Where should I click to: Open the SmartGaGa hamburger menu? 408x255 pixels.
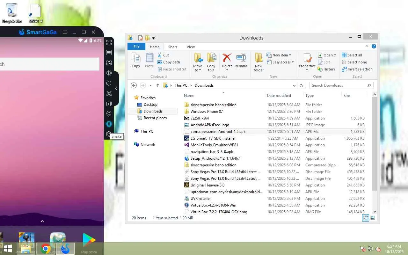tap(65, 32)
